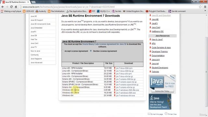Viewport: 208px width, 117px height.
Task: Open the Servlet comment bookmark
Action: (x=177, y=11)
